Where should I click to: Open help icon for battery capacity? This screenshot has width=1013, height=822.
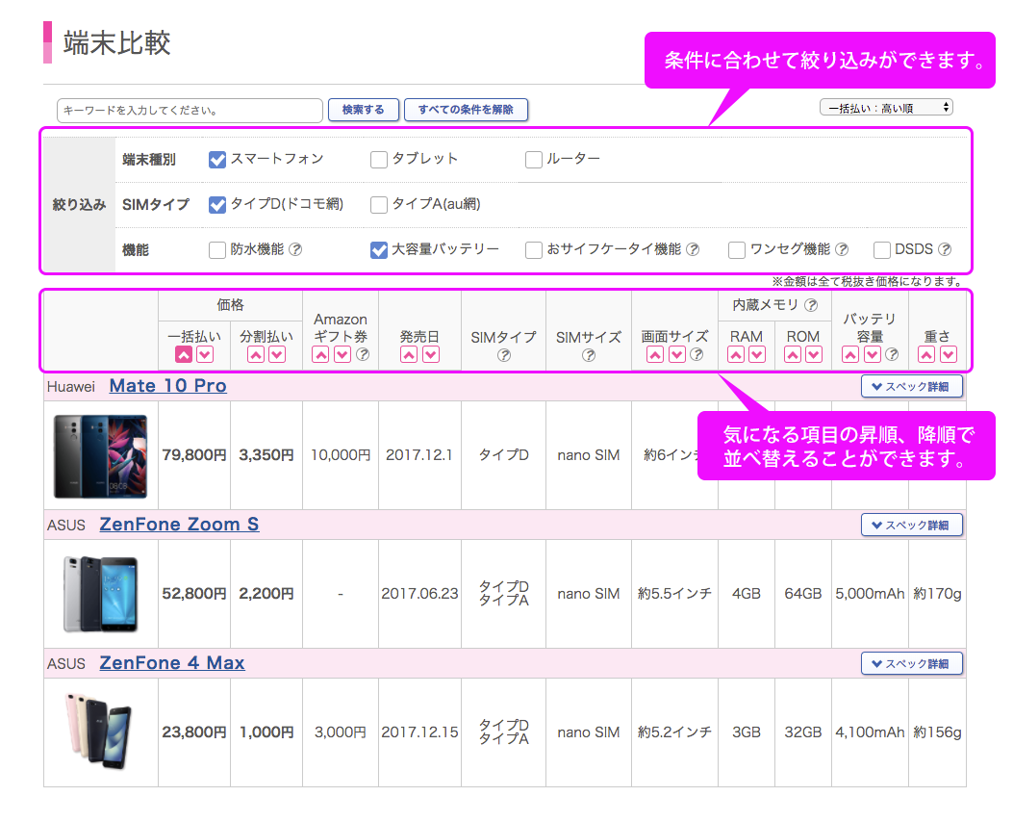click(x=892, y=354)
